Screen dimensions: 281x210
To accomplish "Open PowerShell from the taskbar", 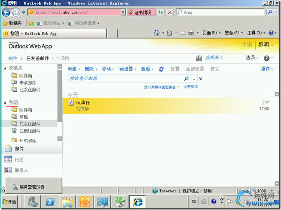I will (x=50, y=202).
